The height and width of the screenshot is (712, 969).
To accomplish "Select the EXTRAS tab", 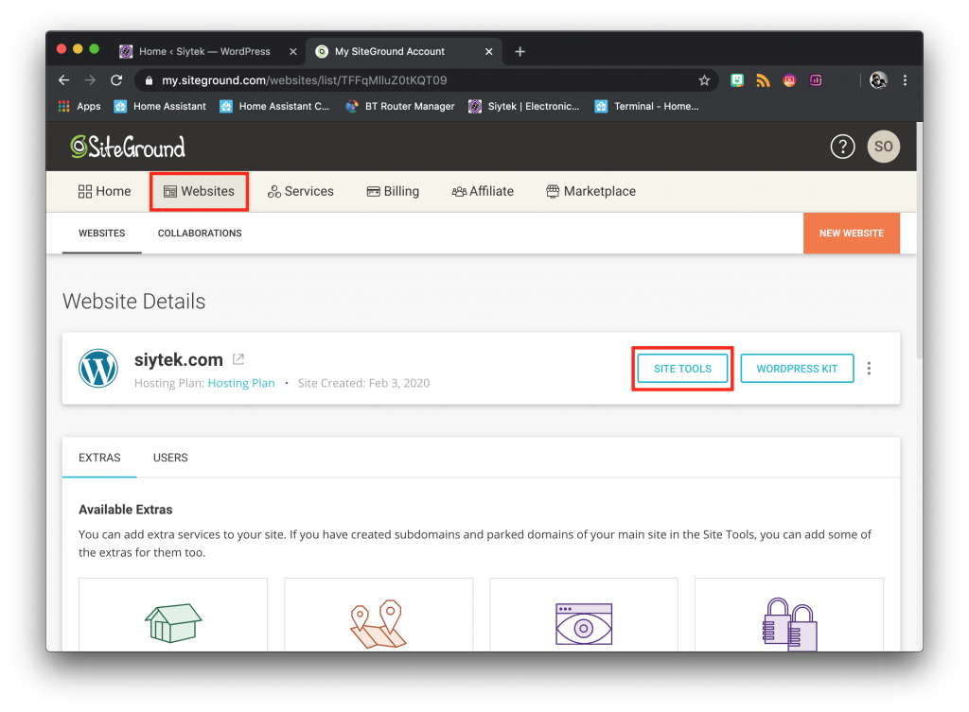I will point(99,458).
